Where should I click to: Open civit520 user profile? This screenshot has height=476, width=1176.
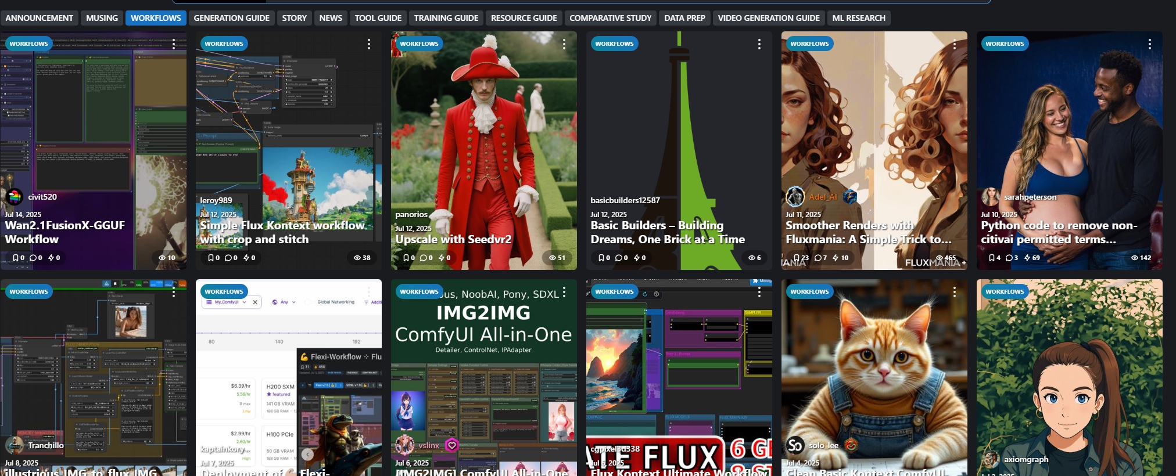pyautogui.click(x=42, y=197)
